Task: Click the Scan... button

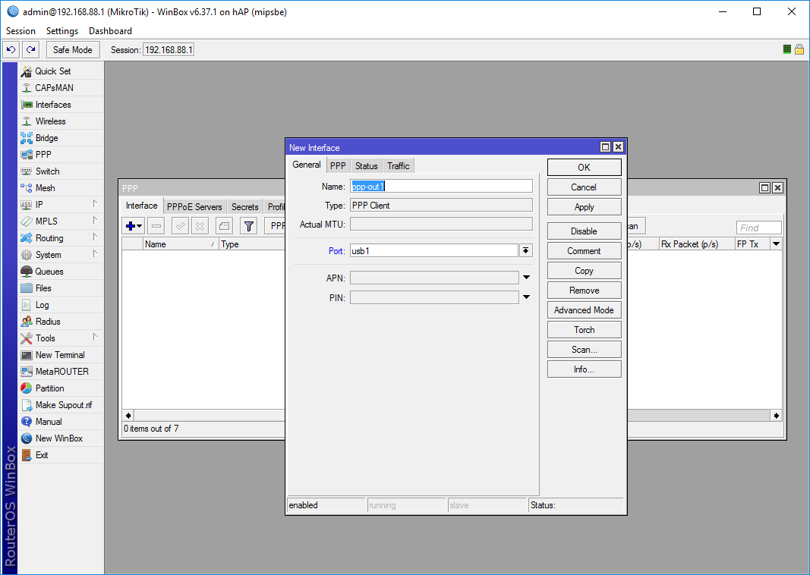Action: [585, 350]
